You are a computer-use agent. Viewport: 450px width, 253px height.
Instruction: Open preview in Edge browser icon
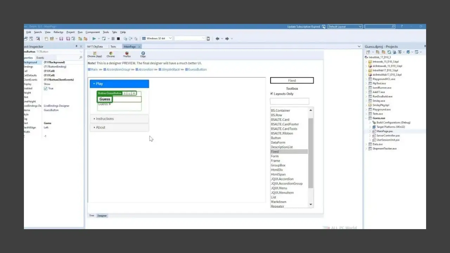click(143, 54)
